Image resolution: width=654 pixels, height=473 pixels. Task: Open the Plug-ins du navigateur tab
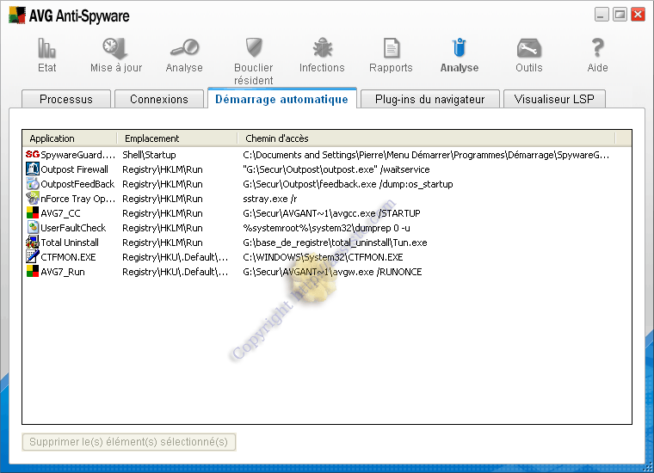(429, 99)
